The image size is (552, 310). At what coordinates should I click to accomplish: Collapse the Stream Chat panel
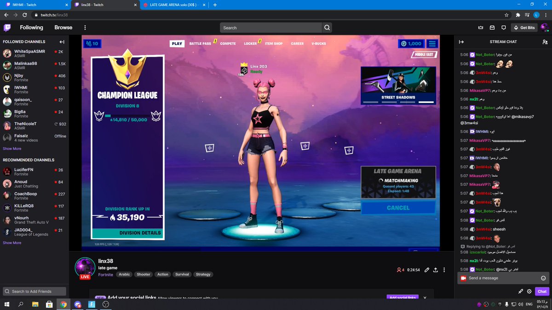tap(461, 42)
